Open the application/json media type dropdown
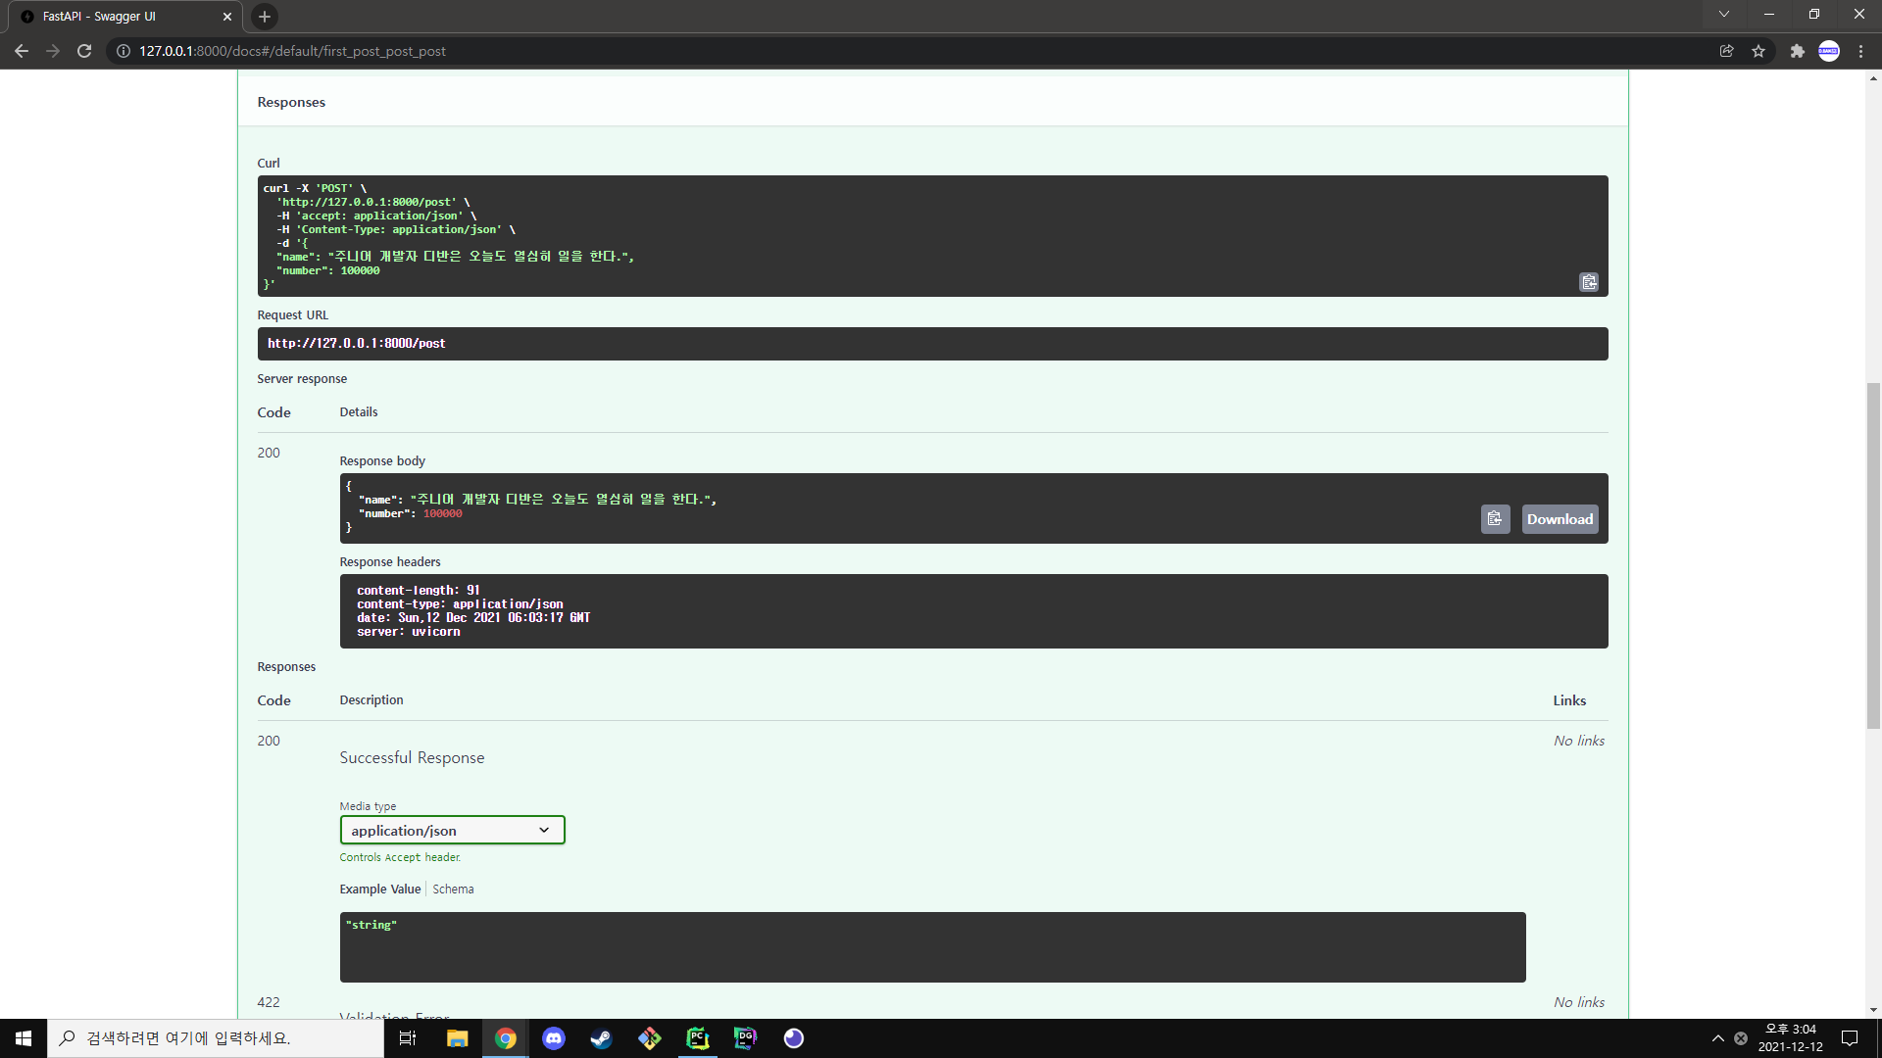 click(452, 830)
